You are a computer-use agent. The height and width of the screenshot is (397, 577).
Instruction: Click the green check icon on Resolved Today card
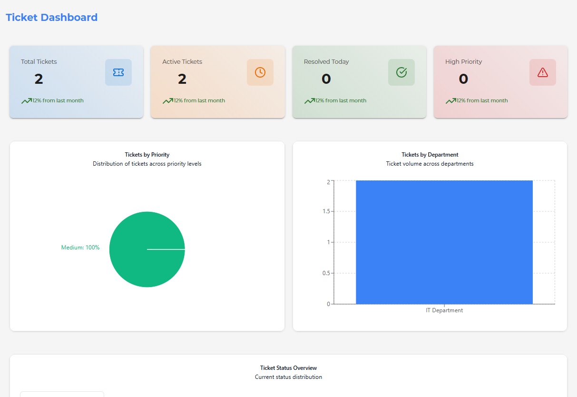click(x=401, y=72)
